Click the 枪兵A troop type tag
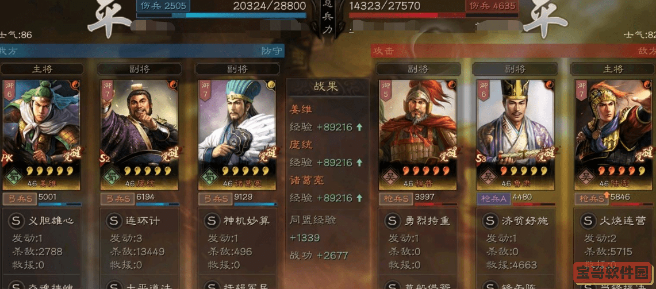Screen dimensions: 656x289 494,199
